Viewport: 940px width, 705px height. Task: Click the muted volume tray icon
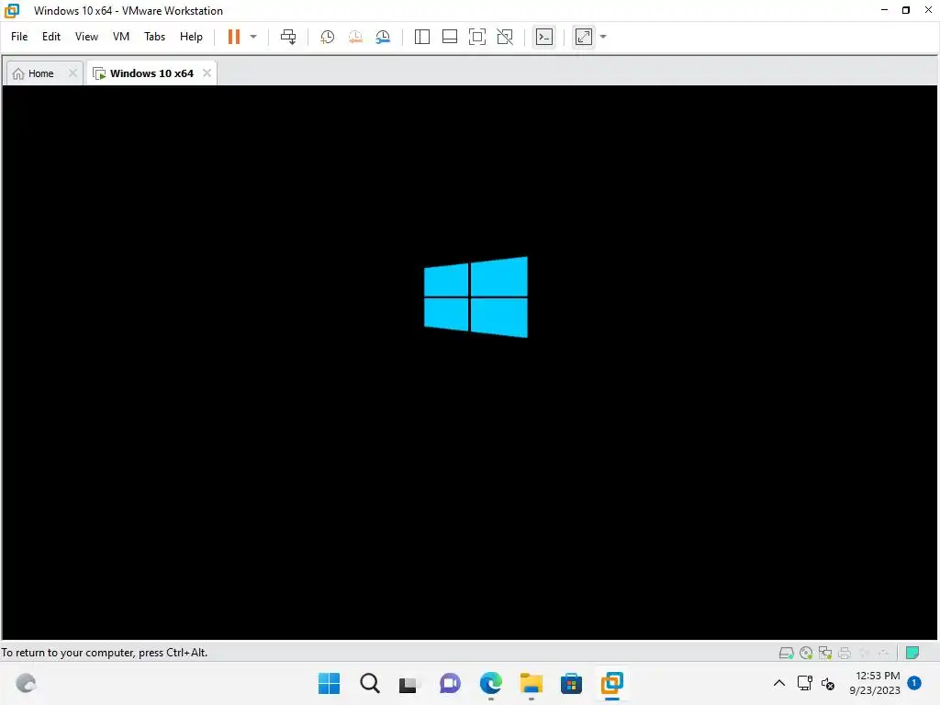coord(828,683)
